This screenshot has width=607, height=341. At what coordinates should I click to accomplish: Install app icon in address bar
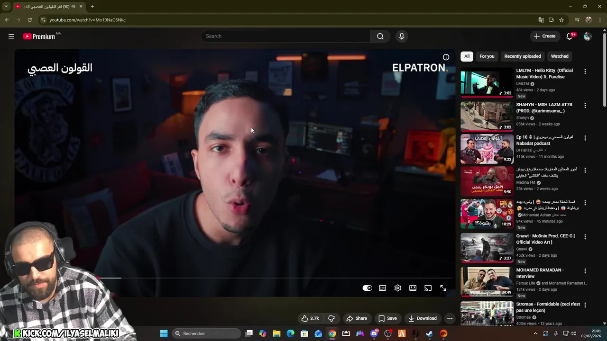551,20
